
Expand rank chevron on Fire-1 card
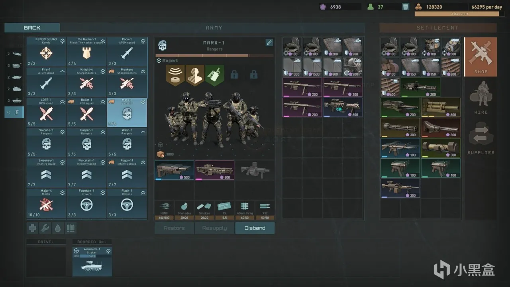click(x=62, y=71)
